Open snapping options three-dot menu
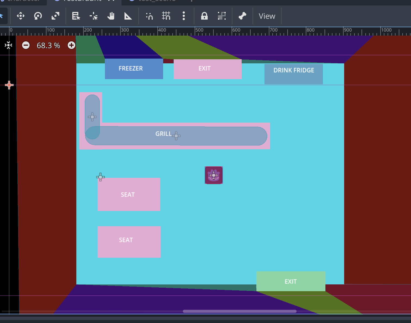The image size is (411, 323). click(x=184, y=16)
